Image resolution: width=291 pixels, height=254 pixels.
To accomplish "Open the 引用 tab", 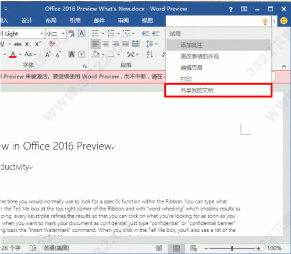I will pos(75,20).
